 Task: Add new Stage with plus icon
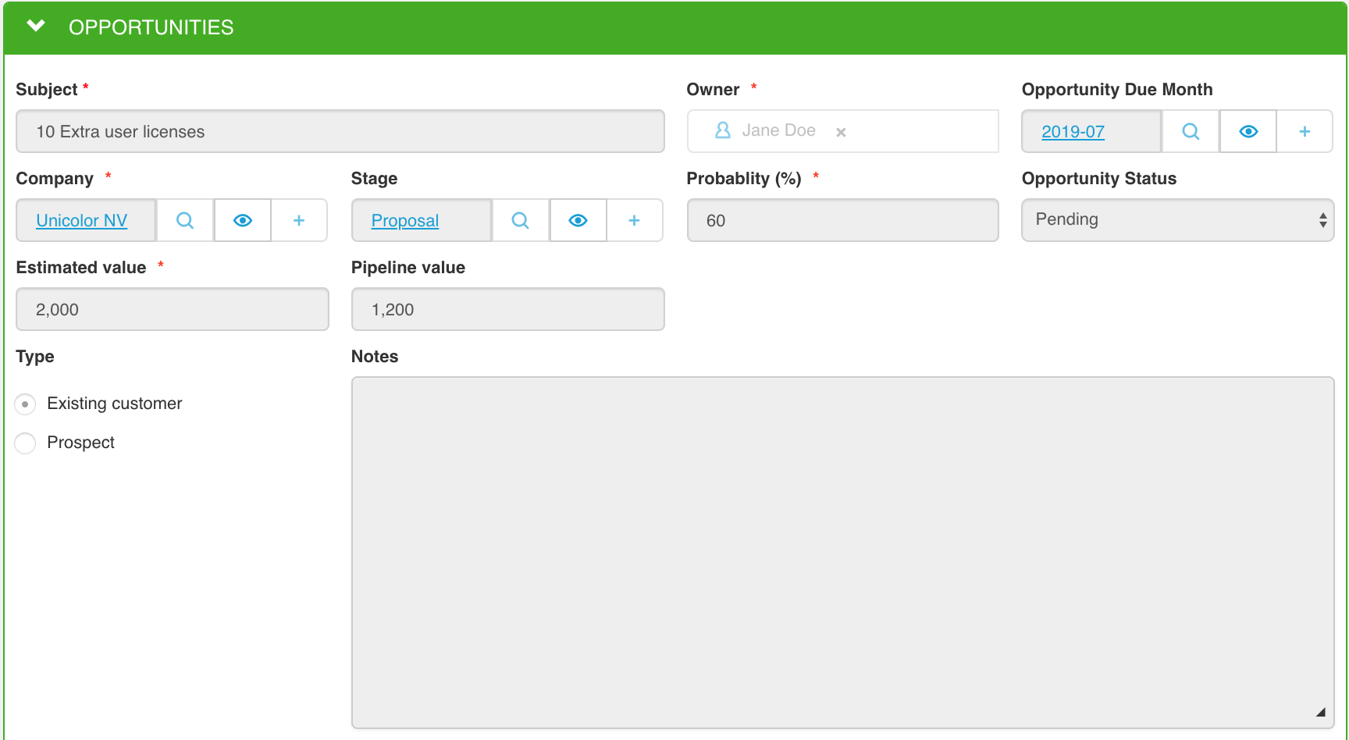635,220
